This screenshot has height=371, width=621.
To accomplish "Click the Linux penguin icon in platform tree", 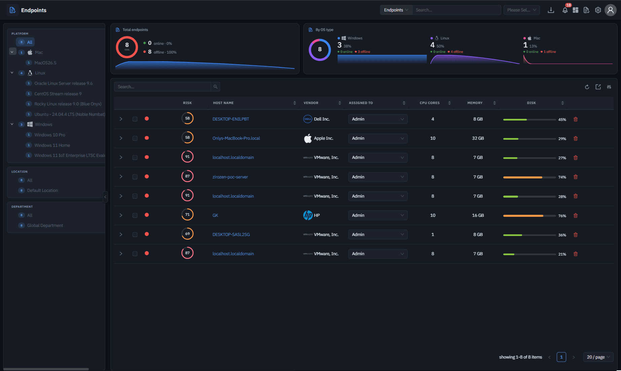I will (x=30, y=73).
